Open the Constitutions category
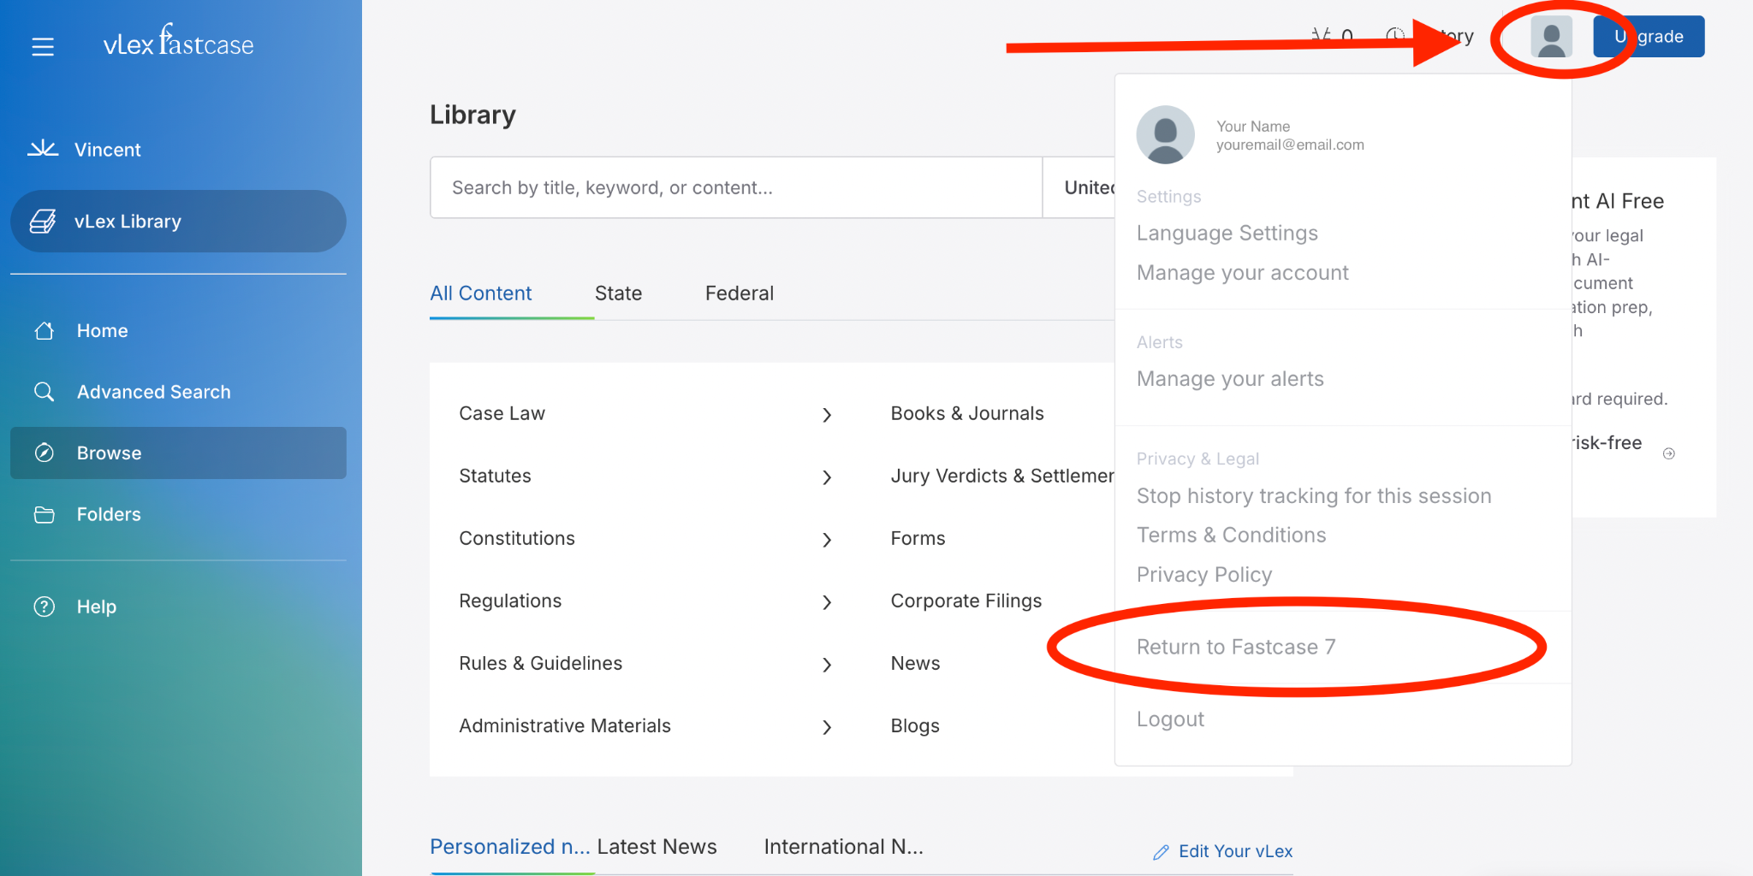This screenshot has width=1753, height=876. (x=517, y=538)
